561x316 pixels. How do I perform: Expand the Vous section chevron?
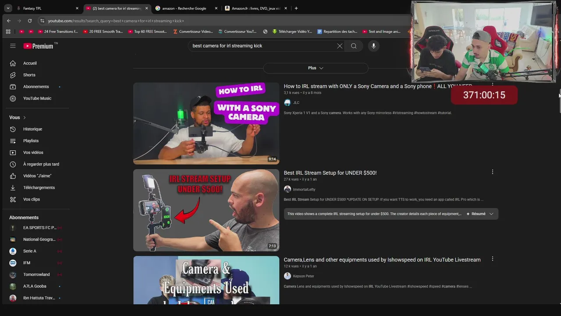[25, 118]
